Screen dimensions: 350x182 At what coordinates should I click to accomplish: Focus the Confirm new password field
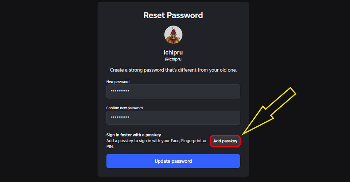173,118
